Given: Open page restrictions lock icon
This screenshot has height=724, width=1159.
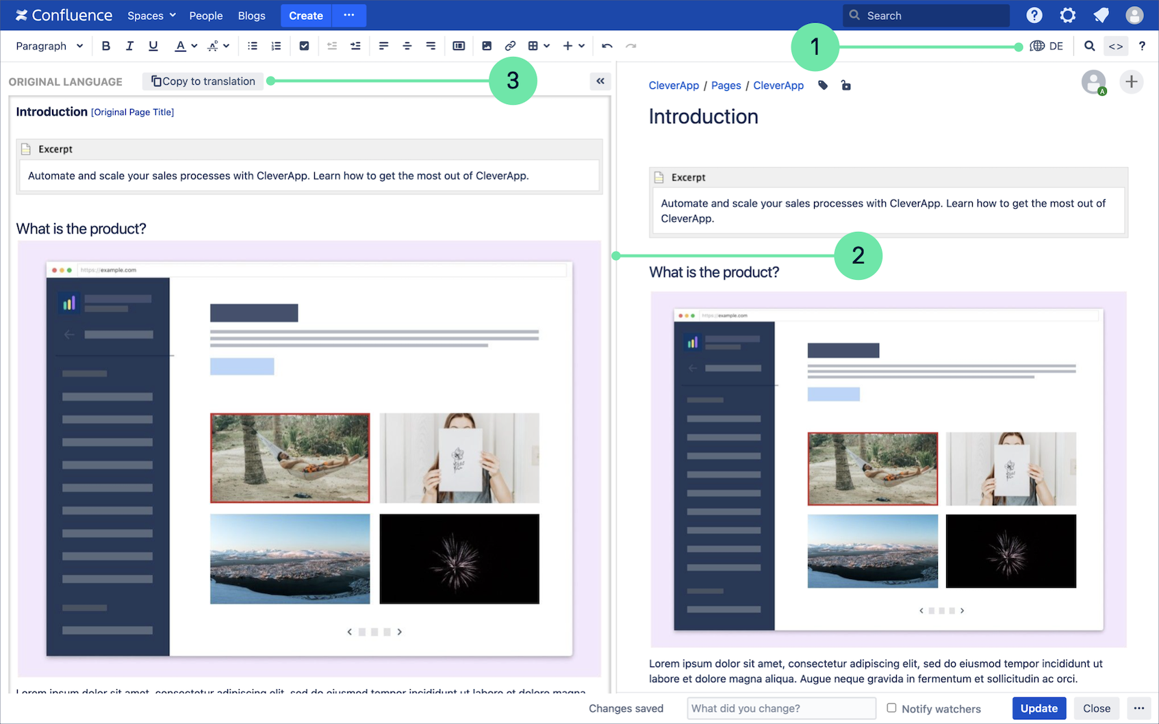Looking at the screenshot, I should point(846,86).
